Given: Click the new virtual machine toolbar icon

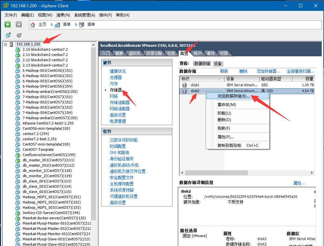Looking at the screenshot, I should (8, 35).
